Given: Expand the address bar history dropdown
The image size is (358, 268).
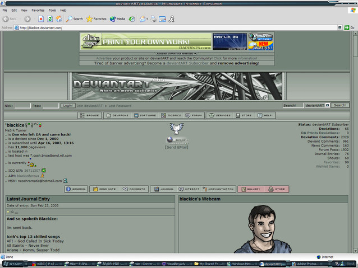Looking at the screenshot, I should (x=339, y=27).
